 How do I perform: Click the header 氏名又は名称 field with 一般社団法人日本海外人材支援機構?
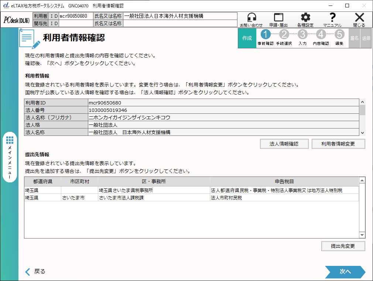click(180, 16)
